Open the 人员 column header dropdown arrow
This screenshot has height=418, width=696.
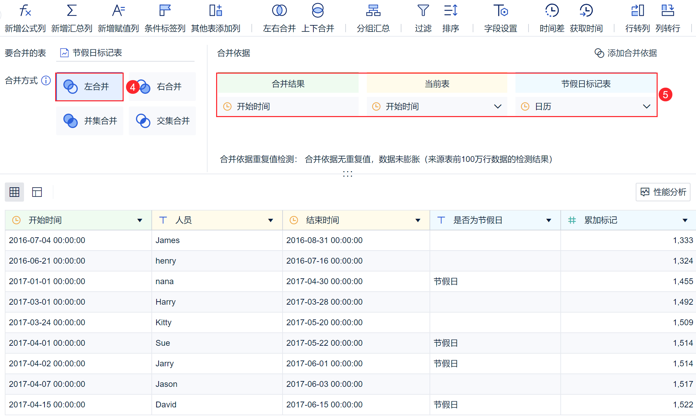[x=271, y=220]
